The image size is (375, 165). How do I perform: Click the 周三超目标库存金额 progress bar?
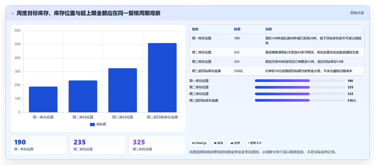[x=300, y=100]
